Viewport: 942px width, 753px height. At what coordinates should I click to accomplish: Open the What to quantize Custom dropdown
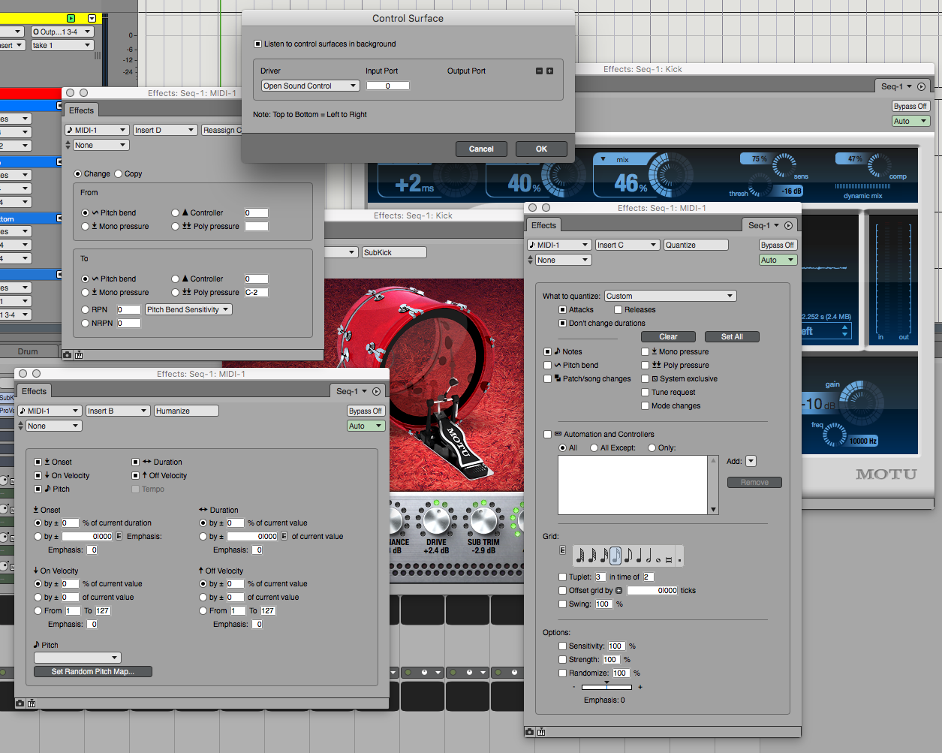pos(670,297)
